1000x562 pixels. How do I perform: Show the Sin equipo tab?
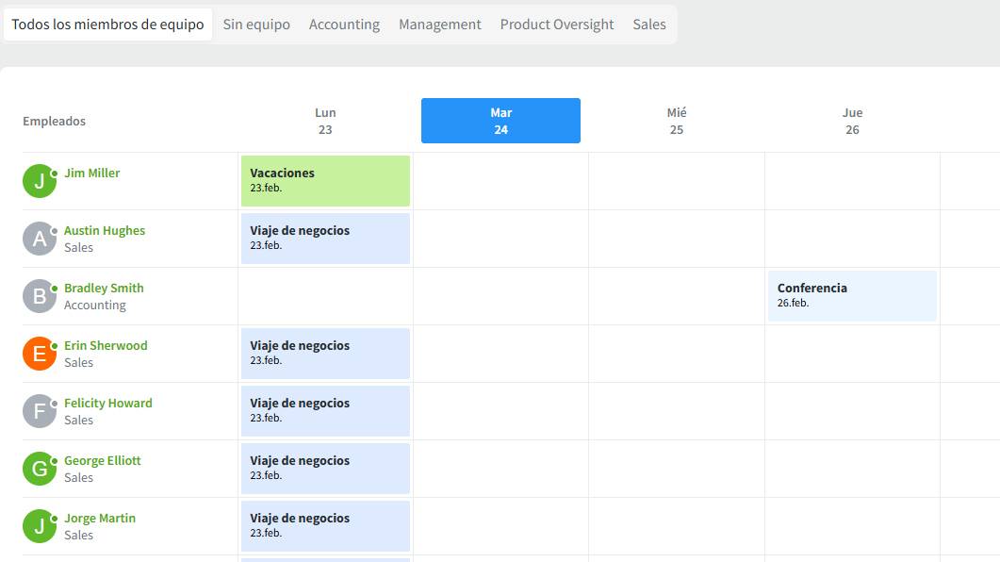256,25
